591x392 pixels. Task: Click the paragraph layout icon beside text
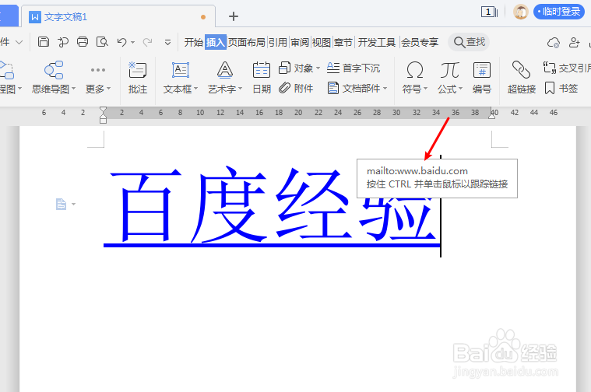point(61,204)
